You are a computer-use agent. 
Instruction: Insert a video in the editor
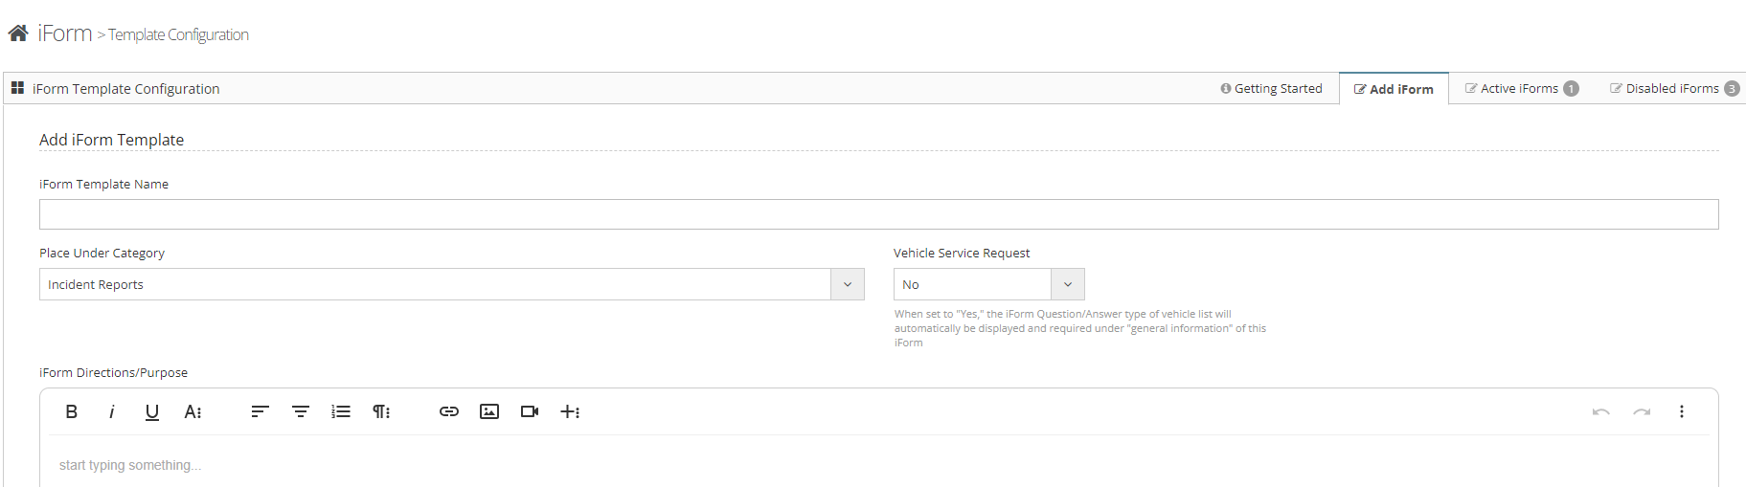pos(530,411)
